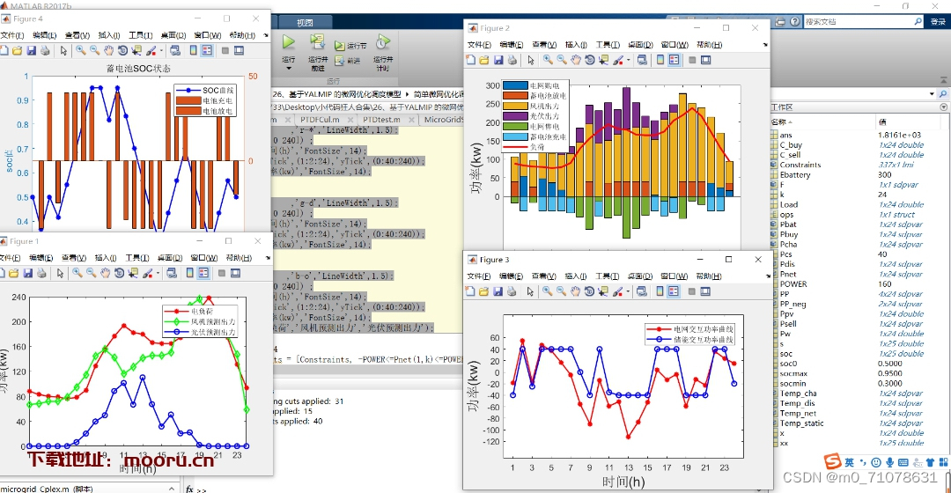Toggle Insert Colorbar in Figure 1 toolbar
The image size is (951, 493).
(x=190, y=274)
